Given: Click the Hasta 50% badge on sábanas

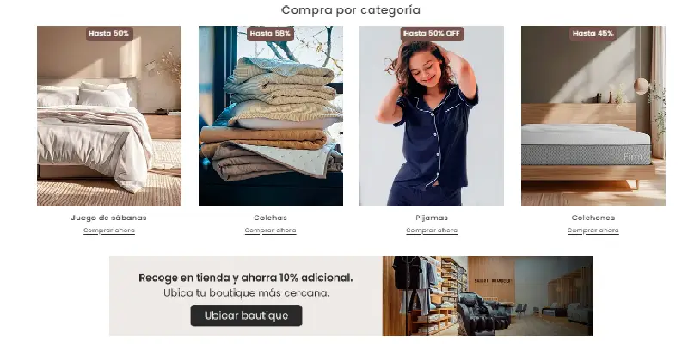Looking at the screenshot, I should (x=109, y=34).
